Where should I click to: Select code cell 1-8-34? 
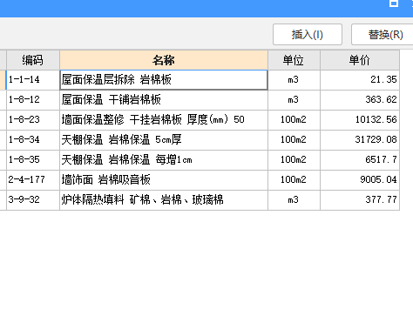click(33, 140)
